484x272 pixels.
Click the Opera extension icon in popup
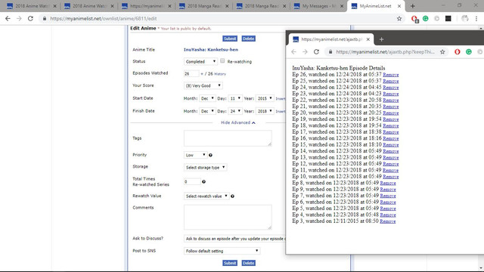point(457,52)
